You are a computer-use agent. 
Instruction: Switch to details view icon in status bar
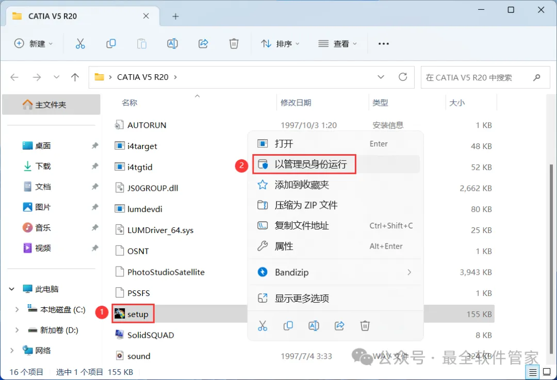532,372
